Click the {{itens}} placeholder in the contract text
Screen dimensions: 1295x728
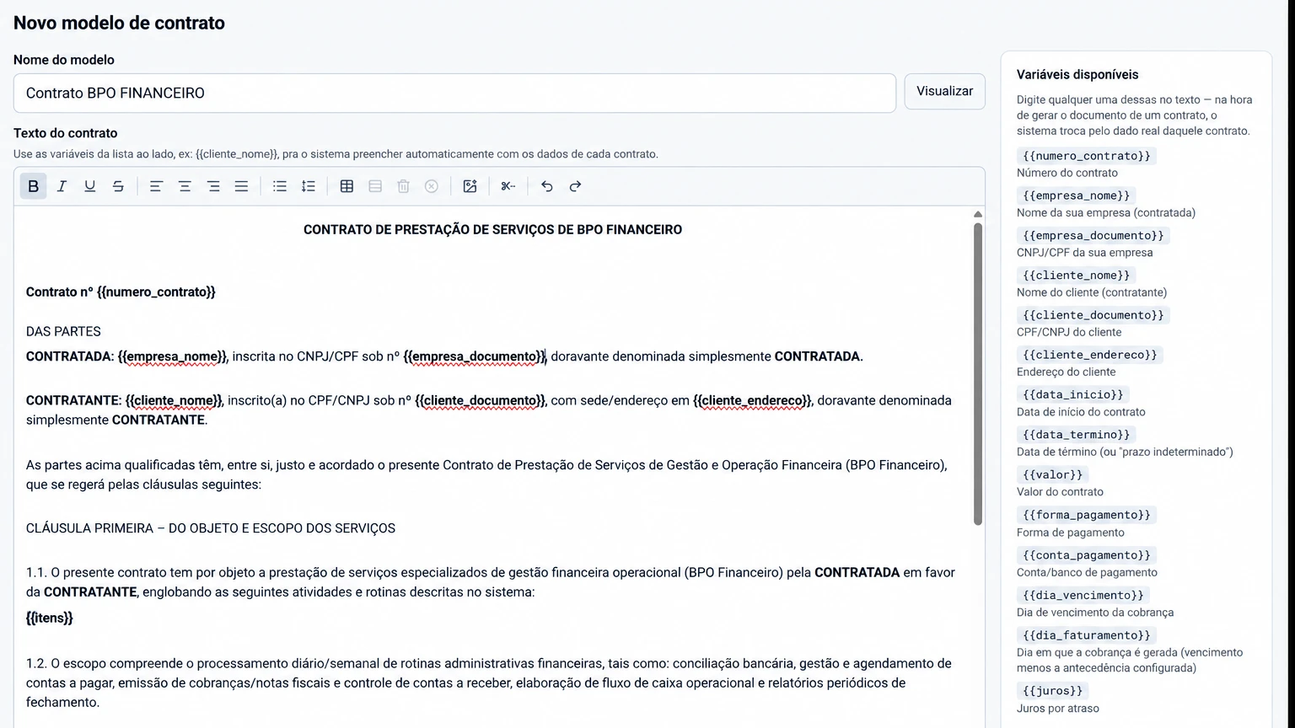click(x=50, y=618)
